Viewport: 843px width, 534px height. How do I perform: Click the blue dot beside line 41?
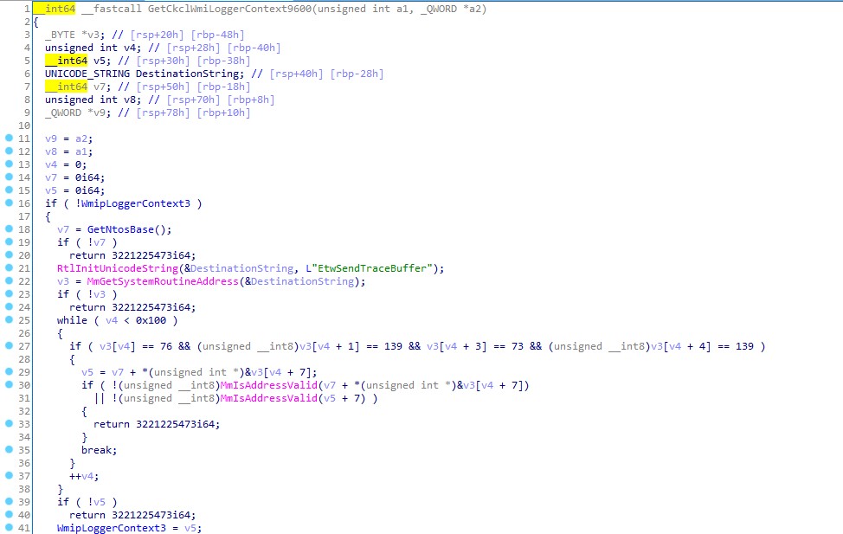(9, 527)
